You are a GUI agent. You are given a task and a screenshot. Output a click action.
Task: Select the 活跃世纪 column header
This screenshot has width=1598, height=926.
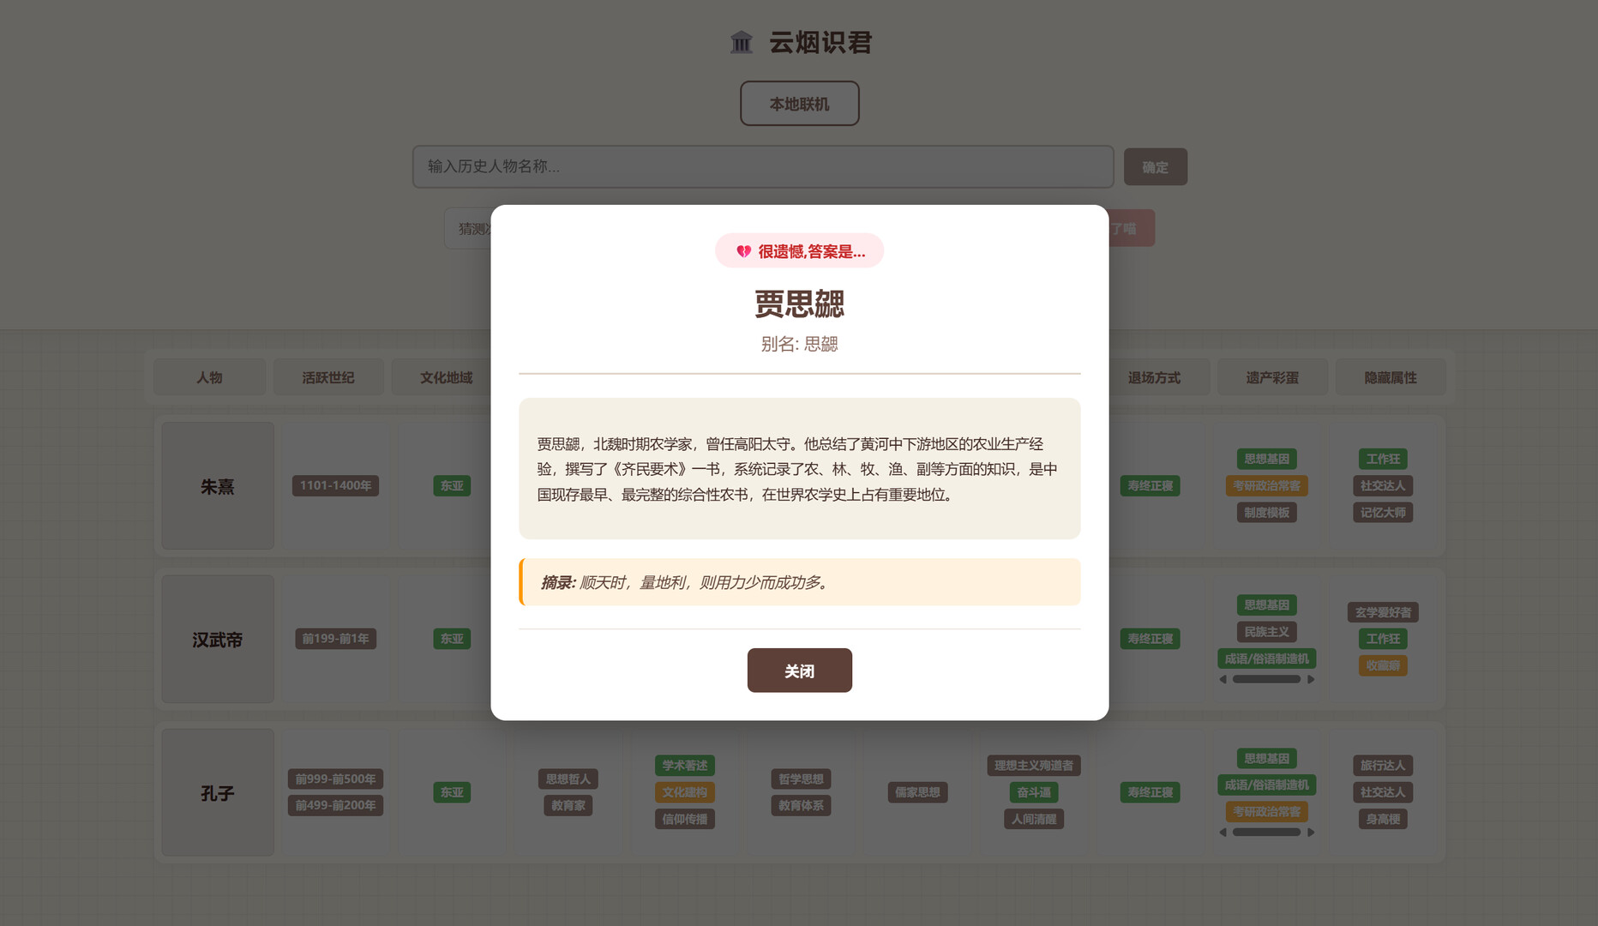[x=328, y=378]
